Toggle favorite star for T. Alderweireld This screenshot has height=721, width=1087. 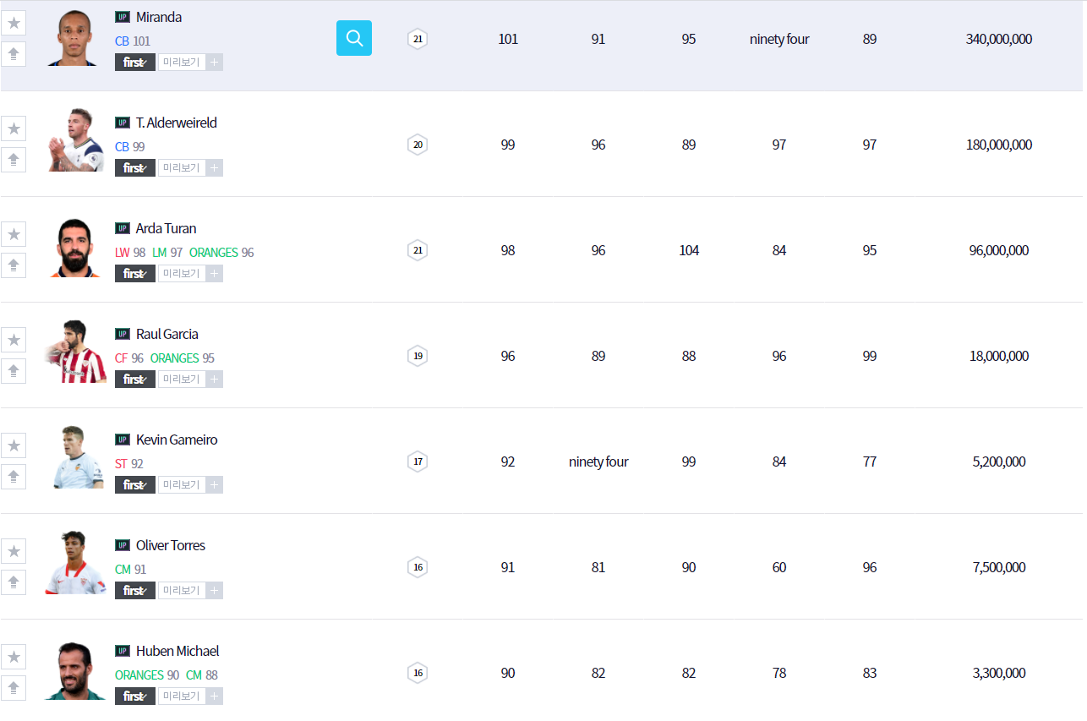click(x=14, y=128)
